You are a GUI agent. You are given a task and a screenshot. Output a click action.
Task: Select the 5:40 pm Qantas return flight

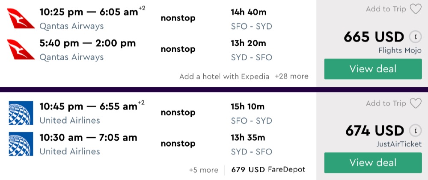click(x=87, y=43)
